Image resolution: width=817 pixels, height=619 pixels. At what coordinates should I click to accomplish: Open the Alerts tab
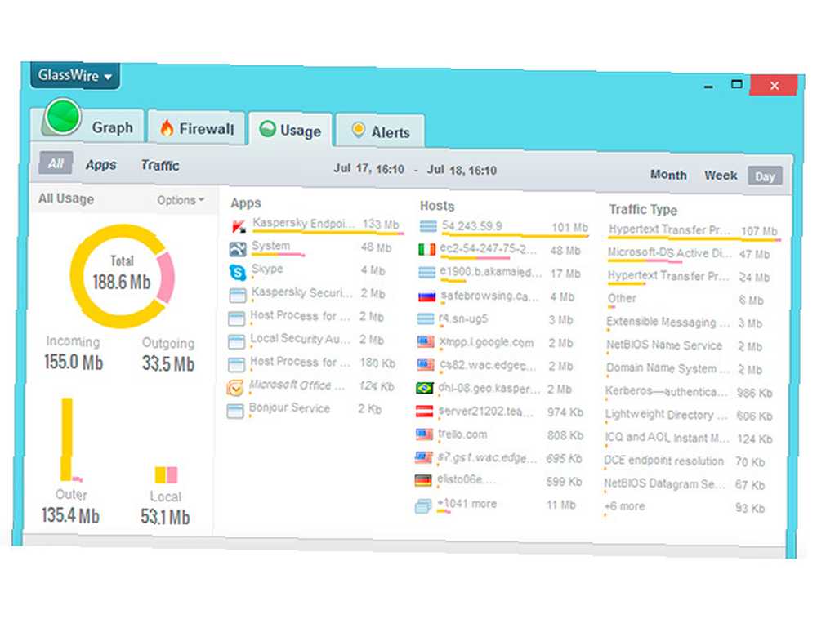pos(379,131)
